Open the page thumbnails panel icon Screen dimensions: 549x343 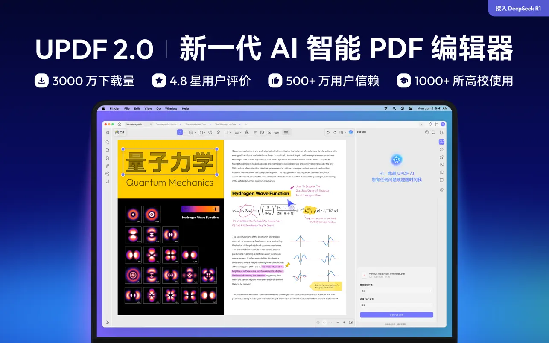(x=107, y=150)
